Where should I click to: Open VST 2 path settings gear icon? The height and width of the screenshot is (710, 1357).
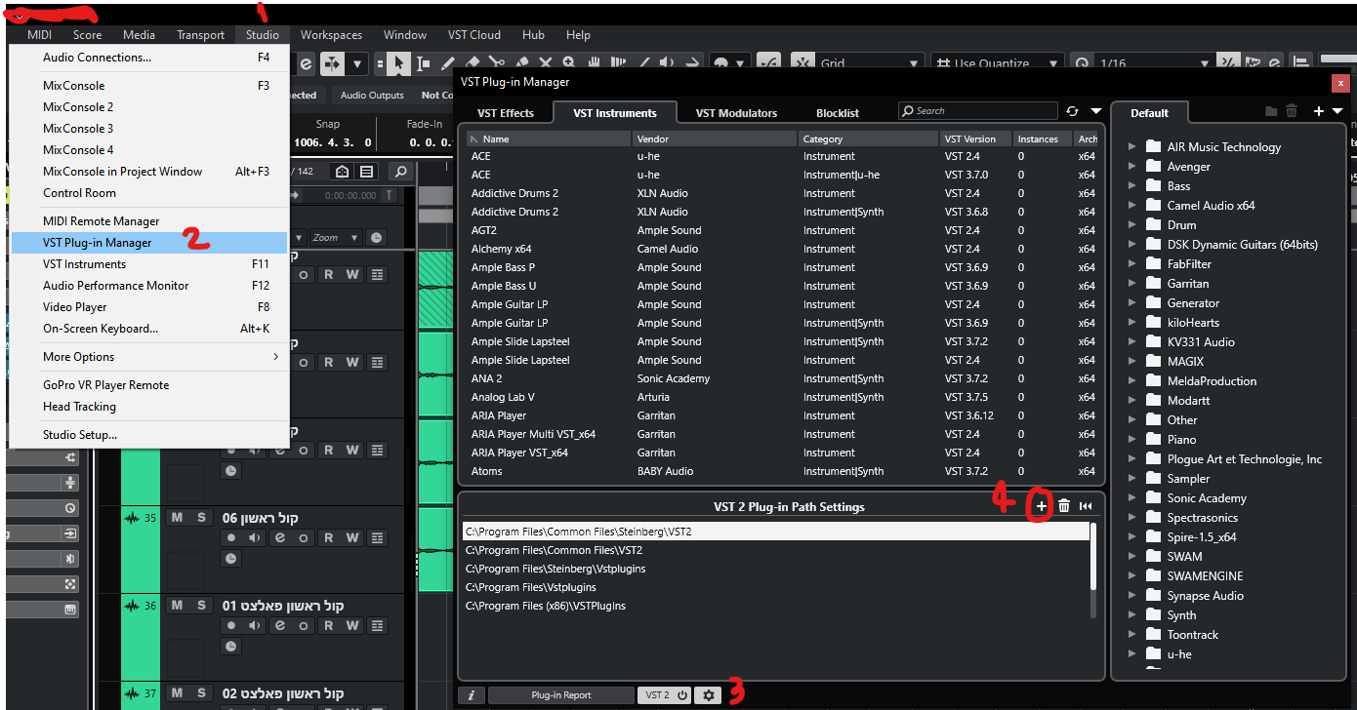(x=709, y=695)
